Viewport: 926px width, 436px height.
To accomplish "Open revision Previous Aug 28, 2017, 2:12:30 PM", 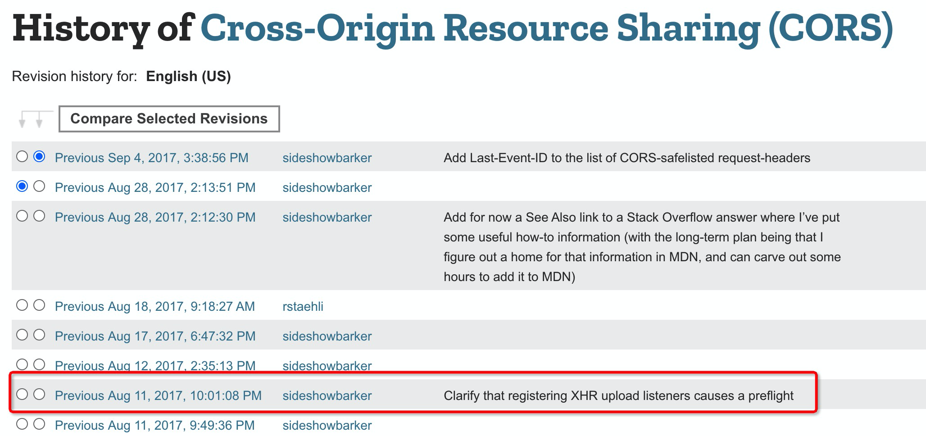I will point(155,217).
